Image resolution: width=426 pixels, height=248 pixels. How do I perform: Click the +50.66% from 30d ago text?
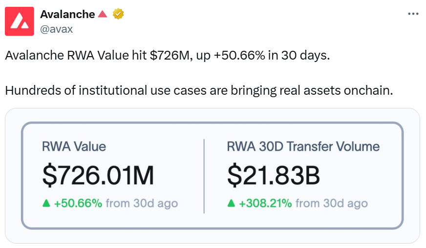[x=116, y=203]
